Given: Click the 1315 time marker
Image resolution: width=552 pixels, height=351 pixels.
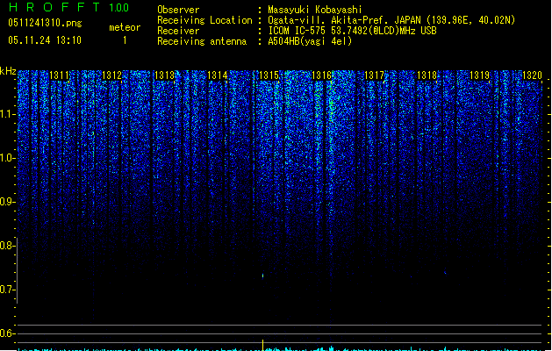Looking at the screenshot, I should [269, 75].
